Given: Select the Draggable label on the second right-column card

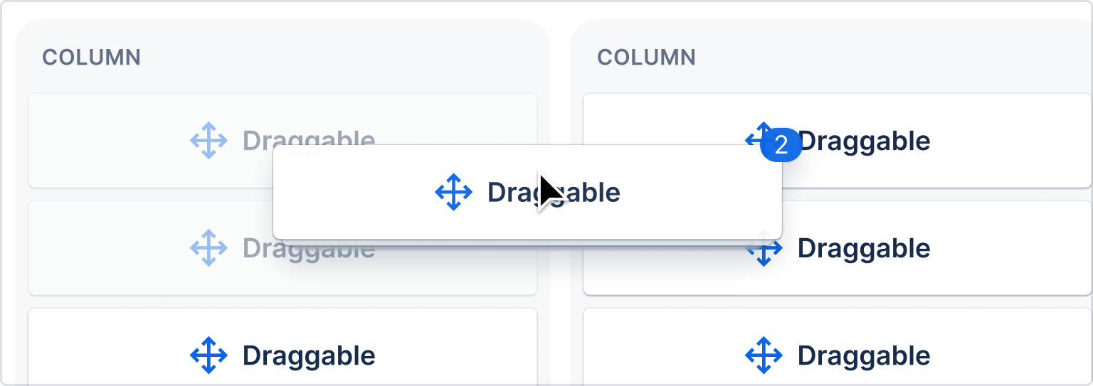Looking at the screenshot, I should pos(864,248).
